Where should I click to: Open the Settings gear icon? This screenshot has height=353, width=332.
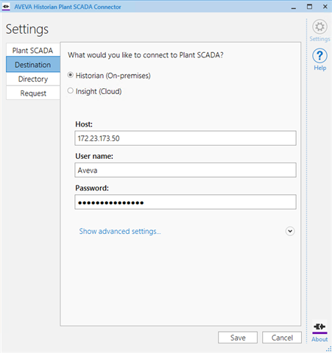pos(319,26)
